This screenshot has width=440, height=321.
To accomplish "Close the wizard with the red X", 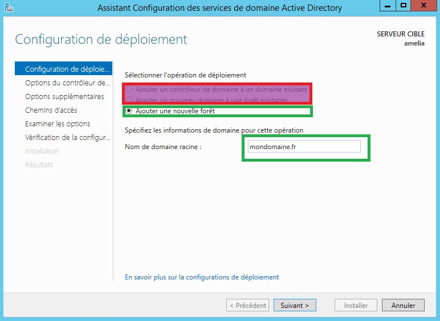I will point(424,6).
